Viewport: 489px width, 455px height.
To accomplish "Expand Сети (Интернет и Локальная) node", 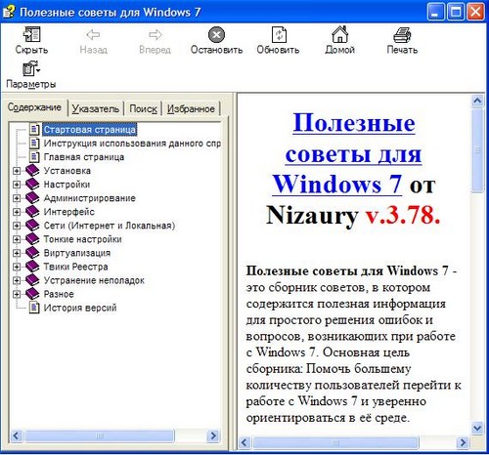I will point(17,226).
